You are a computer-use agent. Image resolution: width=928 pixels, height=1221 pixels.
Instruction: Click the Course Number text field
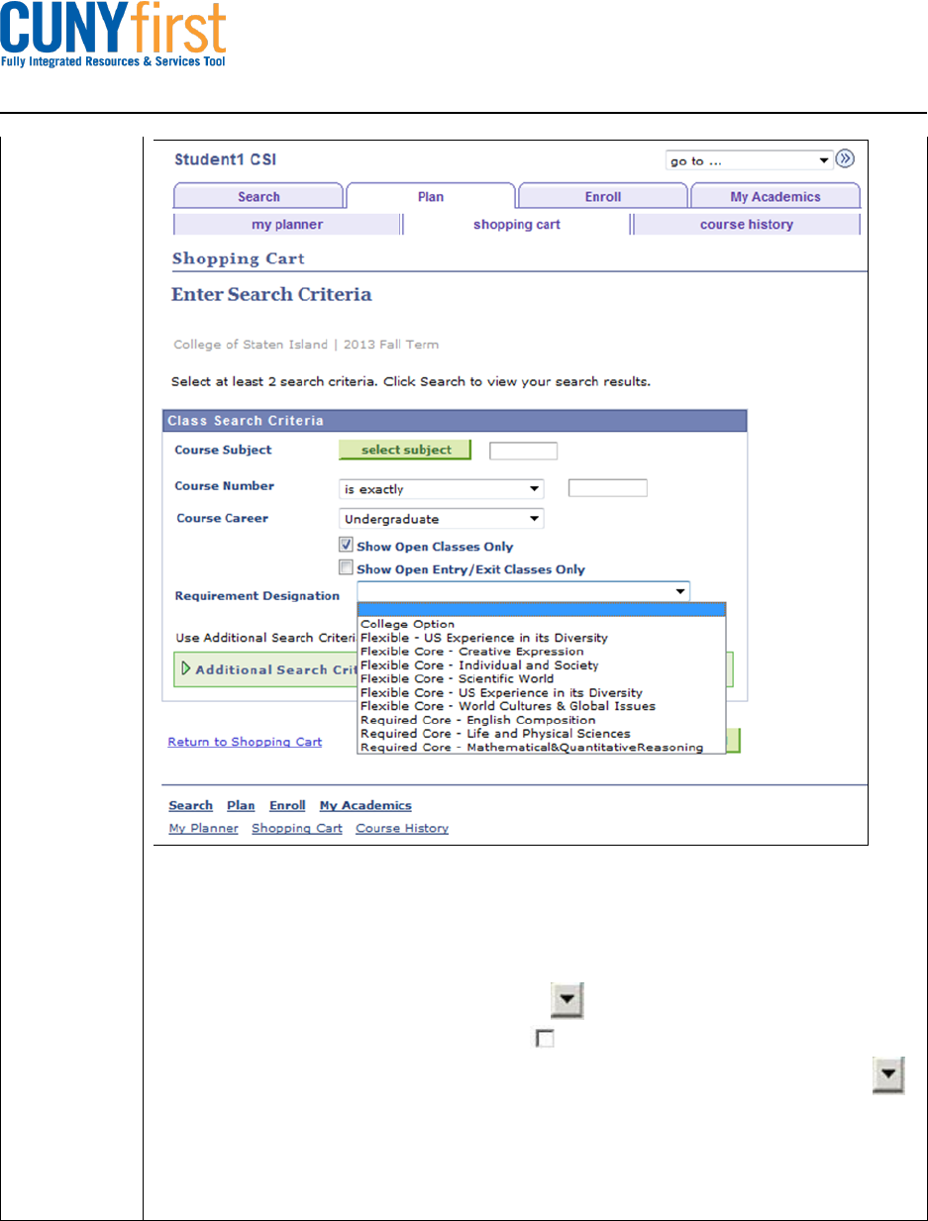[x=607, y=488]
